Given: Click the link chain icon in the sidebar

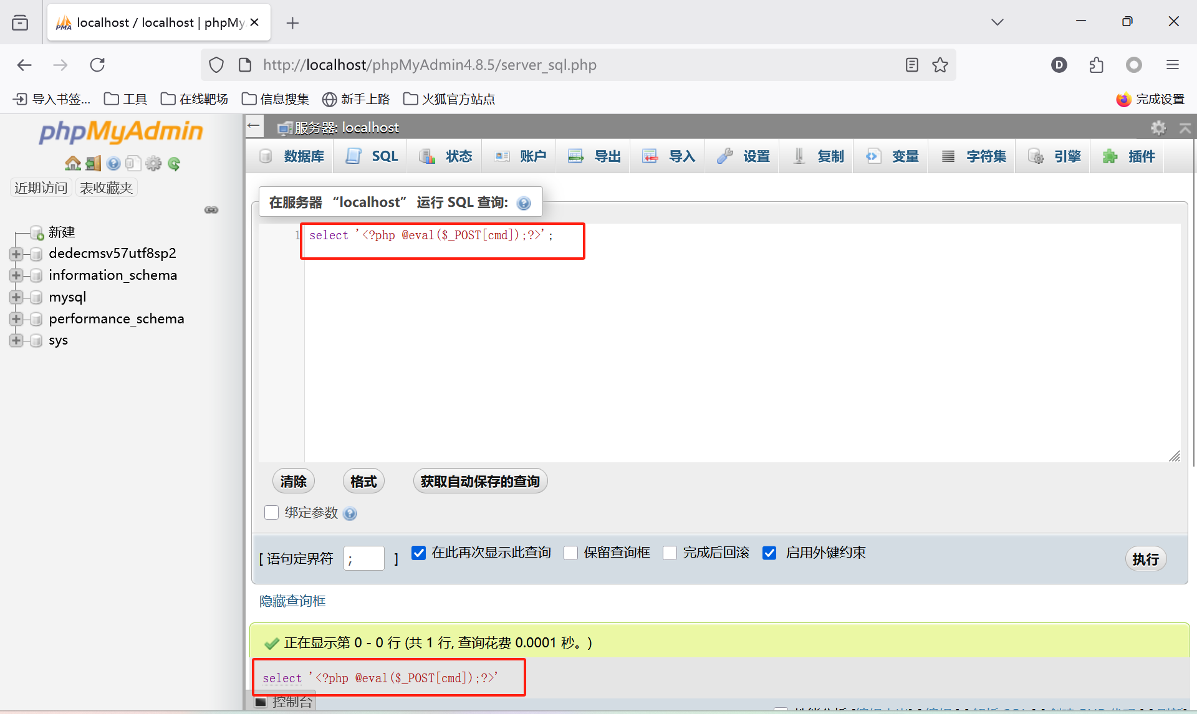Looking at the screenshot, I should [211, 210].
